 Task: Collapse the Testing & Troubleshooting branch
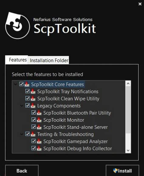[22, 134]
